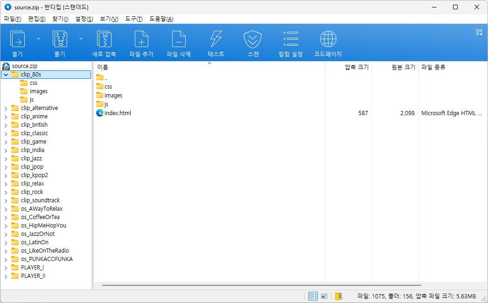Sort by 이름 column header
Screen dimensions: 488x303
[x=209, y=67]
